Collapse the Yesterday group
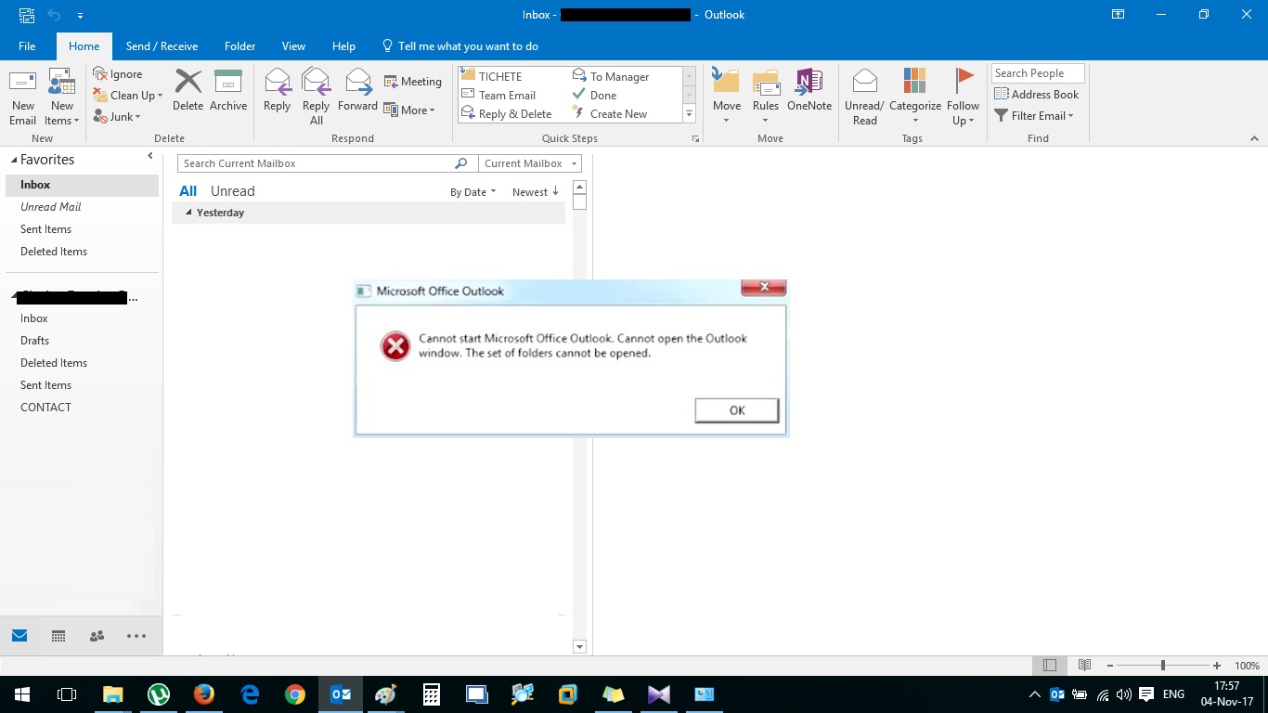This screenshot has width=1268, height=713. [x=189, y=213]
